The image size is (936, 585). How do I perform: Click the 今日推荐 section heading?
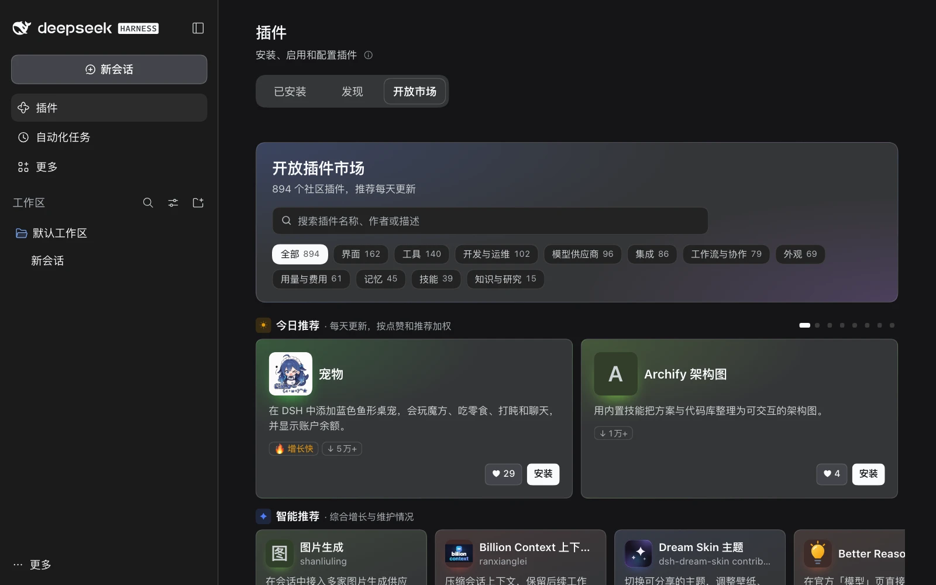298,325
